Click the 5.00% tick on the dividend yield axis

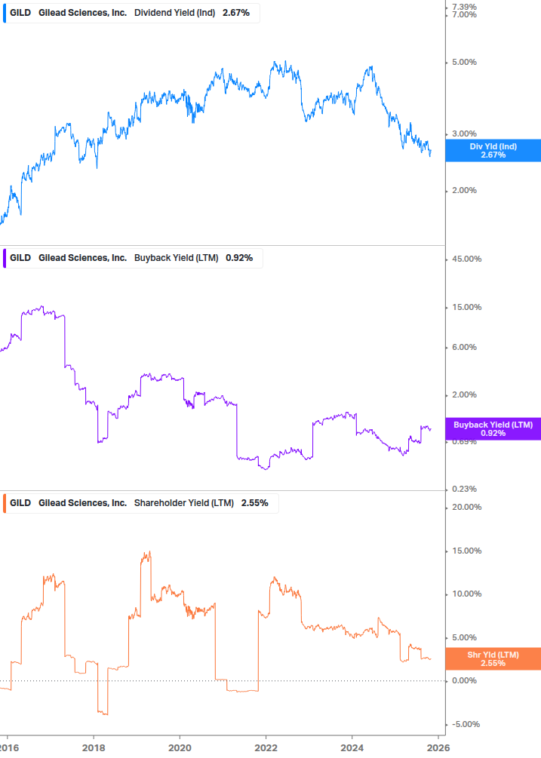(x=464, y=63)
